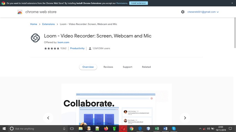Viewport: 236px width, 132px height.
Task: Switch to the Reviews tab
Action: [108, 67]
